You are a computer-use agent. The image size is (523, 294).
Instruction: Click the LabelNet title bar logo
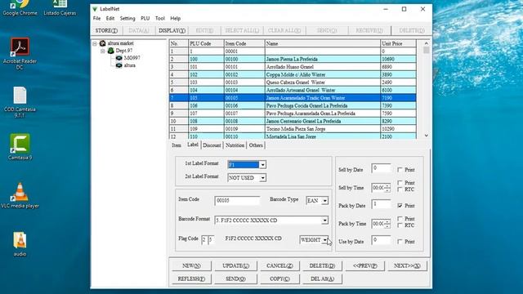pyautogui.click(x=95, y=9)
